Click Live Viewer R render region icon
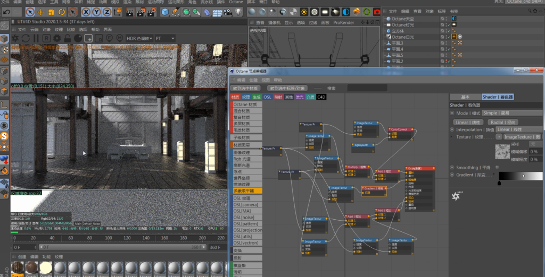 [47, 38]
